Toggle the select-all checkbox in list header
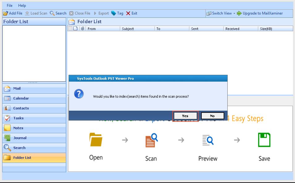This screenshot has height=183, width=295. pos(70,28)
